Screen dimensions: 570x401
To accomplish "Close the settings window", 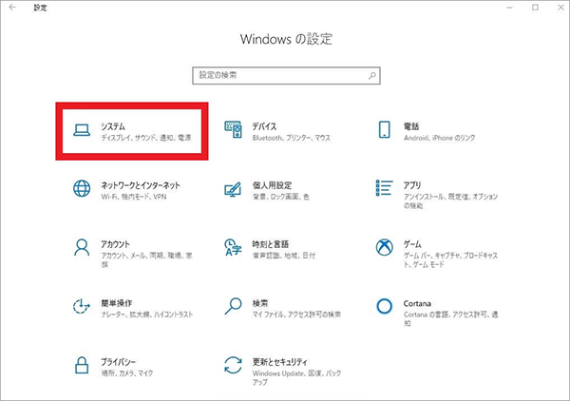I will [x=560, y=8].
